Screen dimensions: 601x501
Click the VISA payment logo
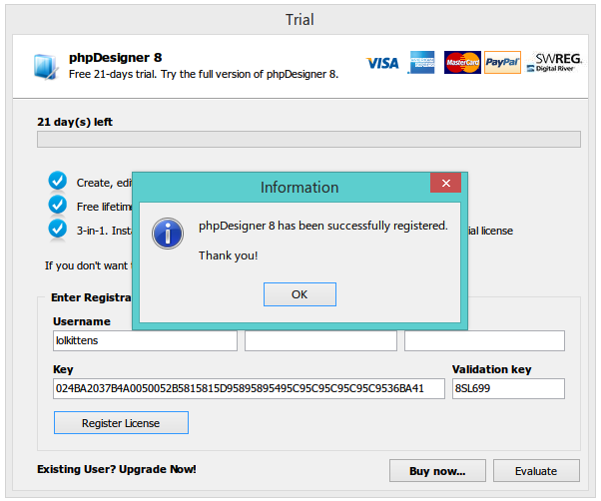[382, 63]
